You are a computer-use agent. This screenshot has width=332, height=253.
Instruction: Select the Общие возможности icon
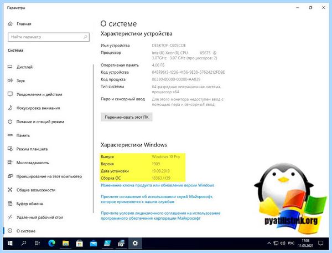[x=10, y=190]
